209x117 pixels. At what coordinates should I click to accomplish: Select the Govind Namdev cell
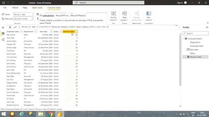click(x=13, y=92)
